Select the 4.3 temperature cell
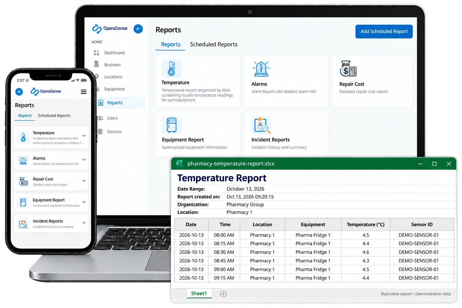Image resolution: width=462 pixels, height=308 pixels. click(x=365, y=261)
